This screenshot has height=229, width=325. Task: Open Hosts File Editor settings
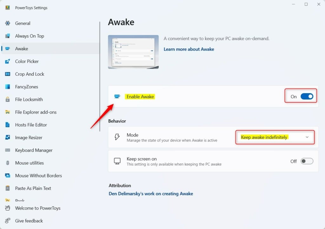point(50,125)
